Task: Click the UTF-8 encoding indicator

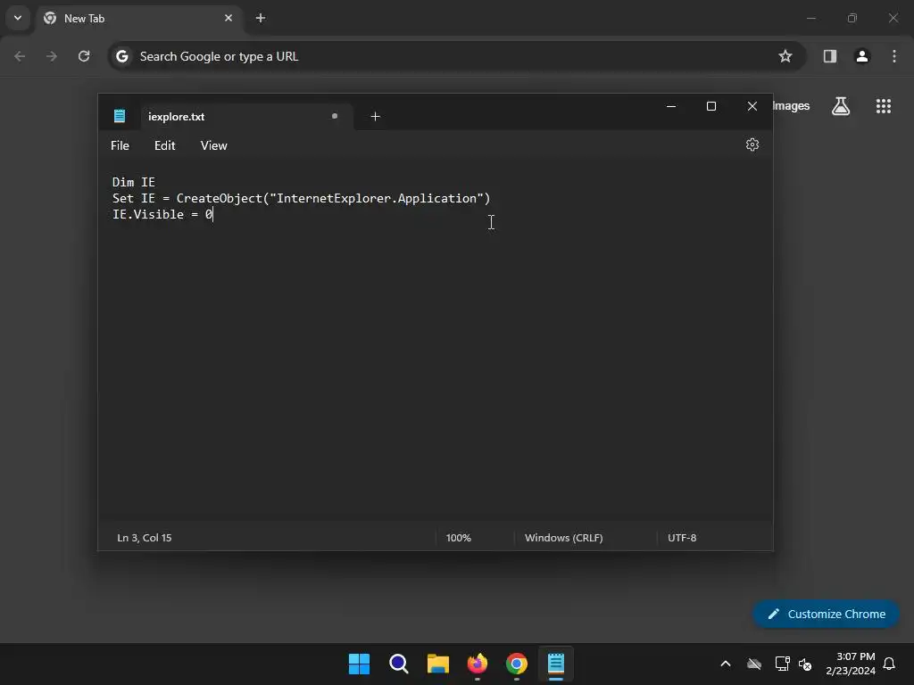Action: coord(682,538)
